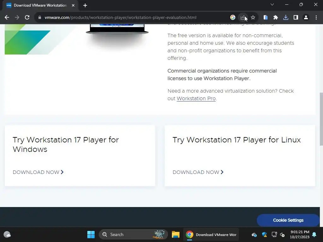Switch to Chrome taskbar window
This screenshot has width=323, height=242.
(211, 234)
